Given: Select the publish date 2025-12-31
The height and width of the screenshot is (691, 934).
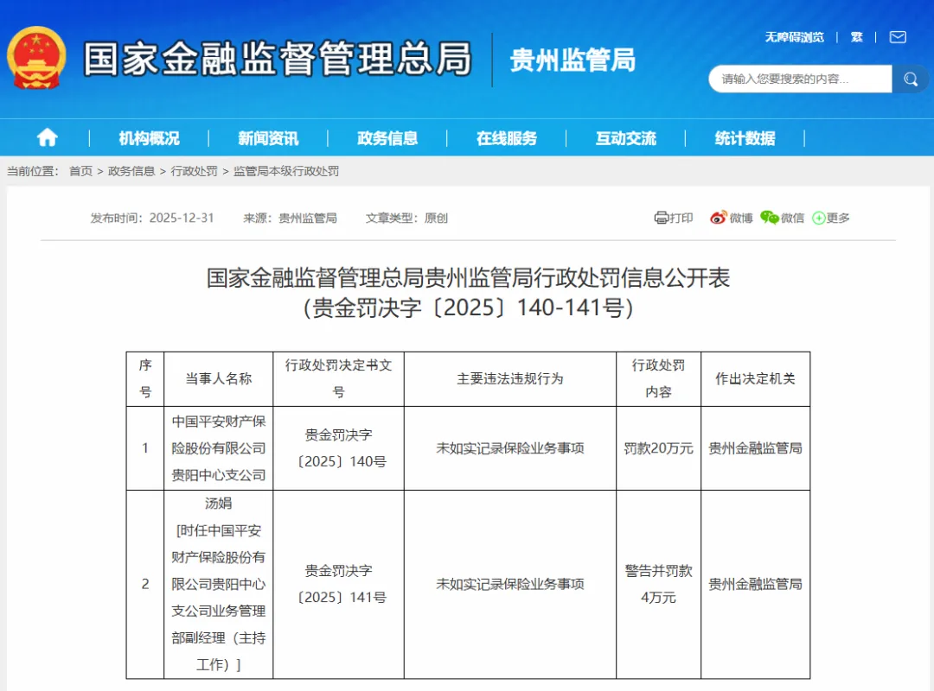Looking at the screenshot, I should pyautogui.click(x=182, y=218).
